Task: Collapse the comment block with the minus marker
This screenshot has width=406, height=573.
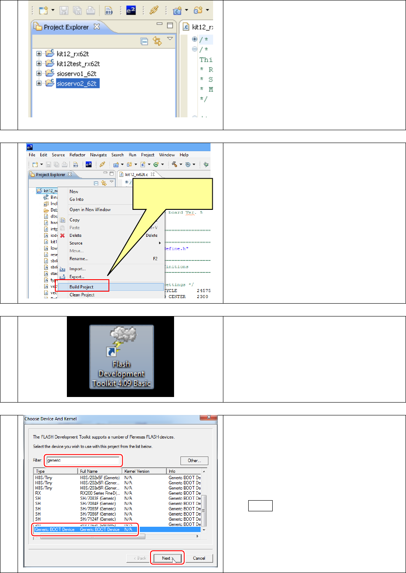Action: coord(194,49)
